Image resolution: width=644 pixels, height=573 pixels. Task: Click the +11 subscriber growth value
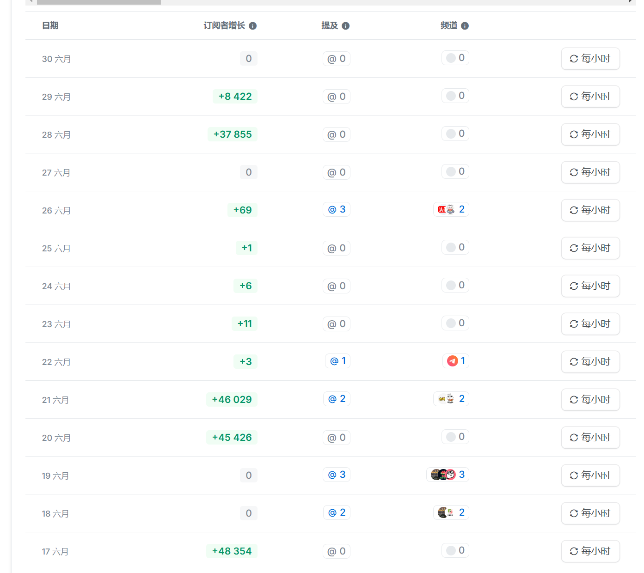245,324
